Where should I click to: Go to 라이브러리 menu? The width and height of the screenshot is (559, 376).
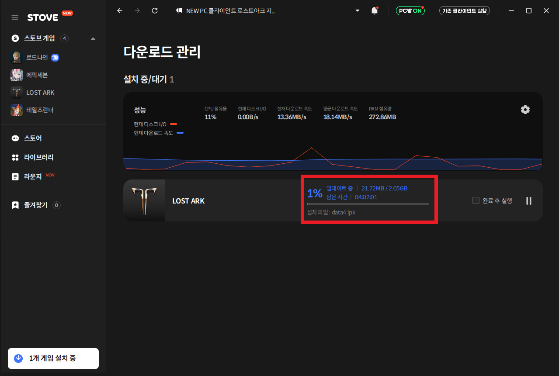[39, 157]
